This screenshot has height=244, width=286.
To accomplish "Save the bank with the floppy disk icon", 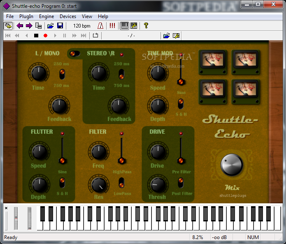I will click(60, 26).
